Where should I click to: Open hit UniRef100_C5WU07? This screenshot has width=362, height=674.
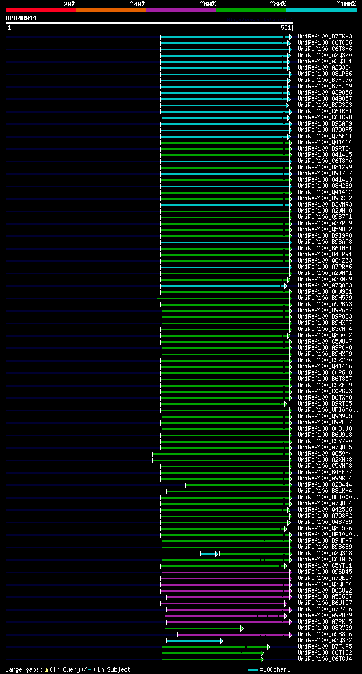(x=325, y=342)
